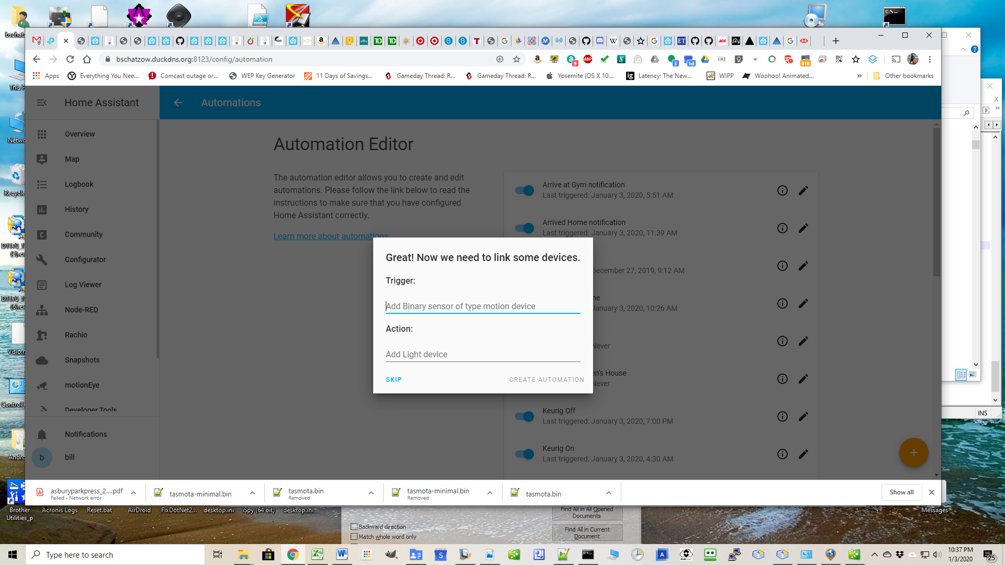Click the Windows Start button

[x=13, y=555]
